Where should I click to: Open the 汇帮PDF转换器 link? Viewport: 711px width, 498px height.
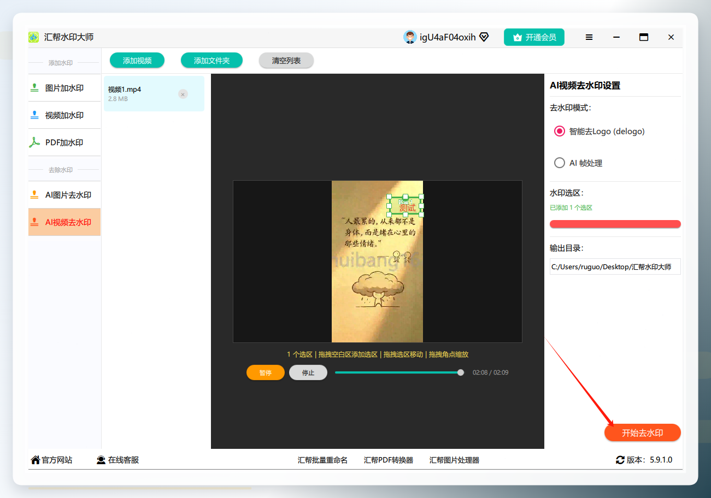(389, 460)
